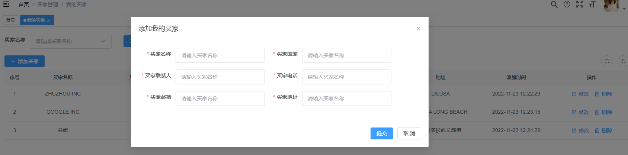The height and width of the screenshot is (155, 628).
Task: Cancel the dialog with 取消 button
Action: coord(409,133)
